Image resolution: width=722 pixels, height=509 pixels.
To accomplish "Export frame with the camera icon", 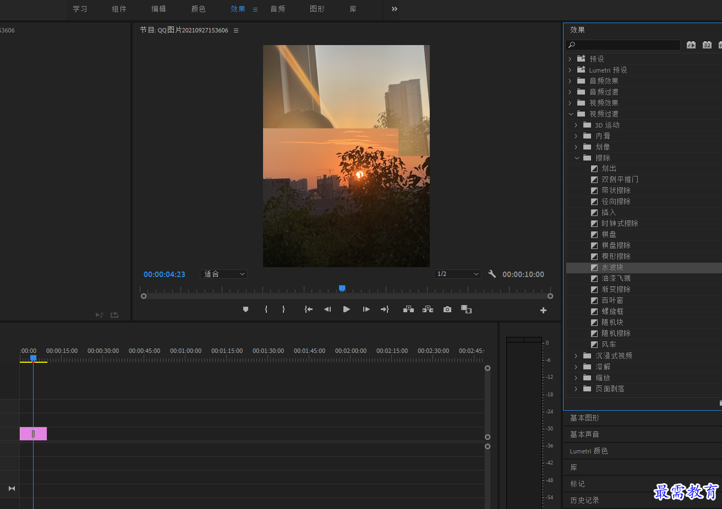I will coord(447,309).
